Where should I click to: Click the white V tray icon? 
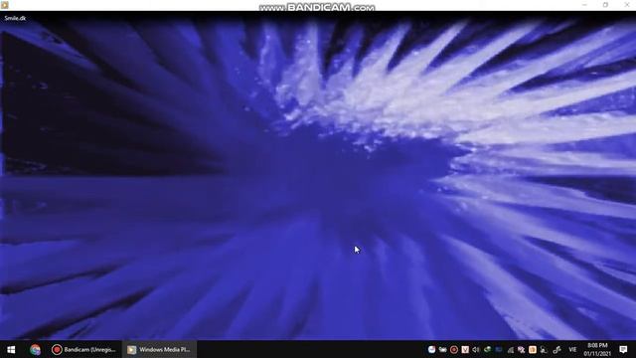tap(465, 349)
